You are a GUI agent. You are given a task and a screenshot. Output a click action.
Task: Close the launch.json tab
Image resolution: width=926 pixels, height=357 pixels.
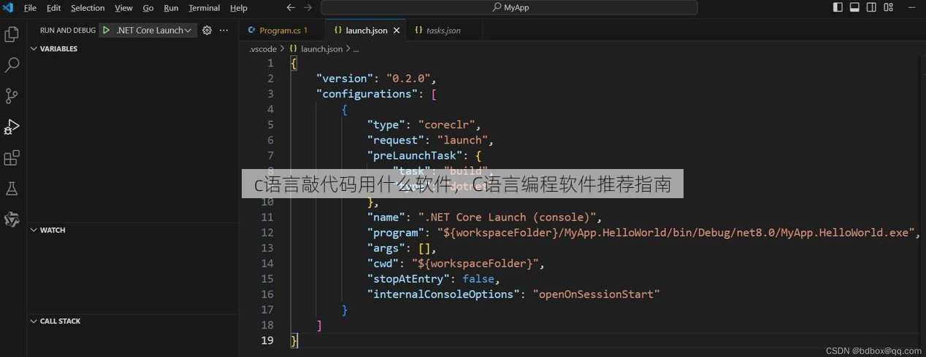(397, 31)
